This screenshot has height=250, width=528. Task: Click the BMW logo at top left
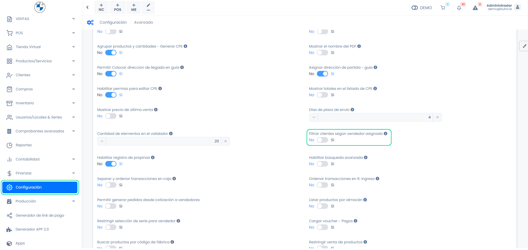coord(40,7)
